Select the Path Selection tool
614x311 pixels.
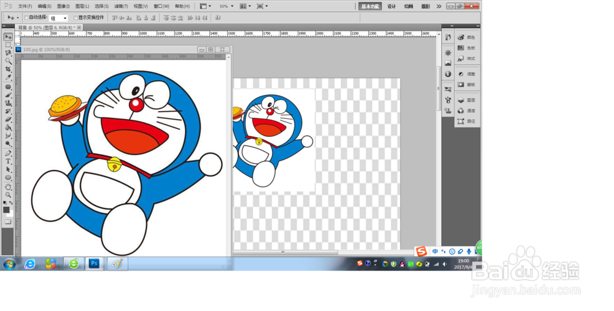click(x=8, y=169)
